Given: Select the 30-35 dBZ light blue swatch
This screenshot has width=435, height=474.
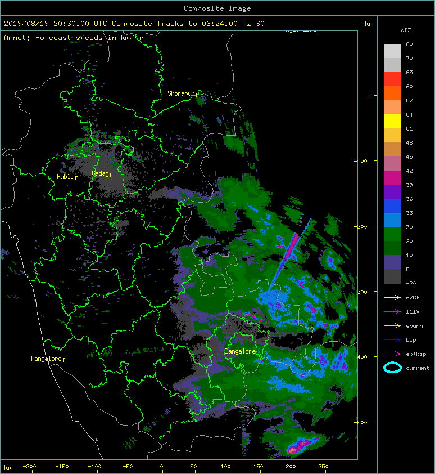Looking at the screenshot, I should point(392,220).
